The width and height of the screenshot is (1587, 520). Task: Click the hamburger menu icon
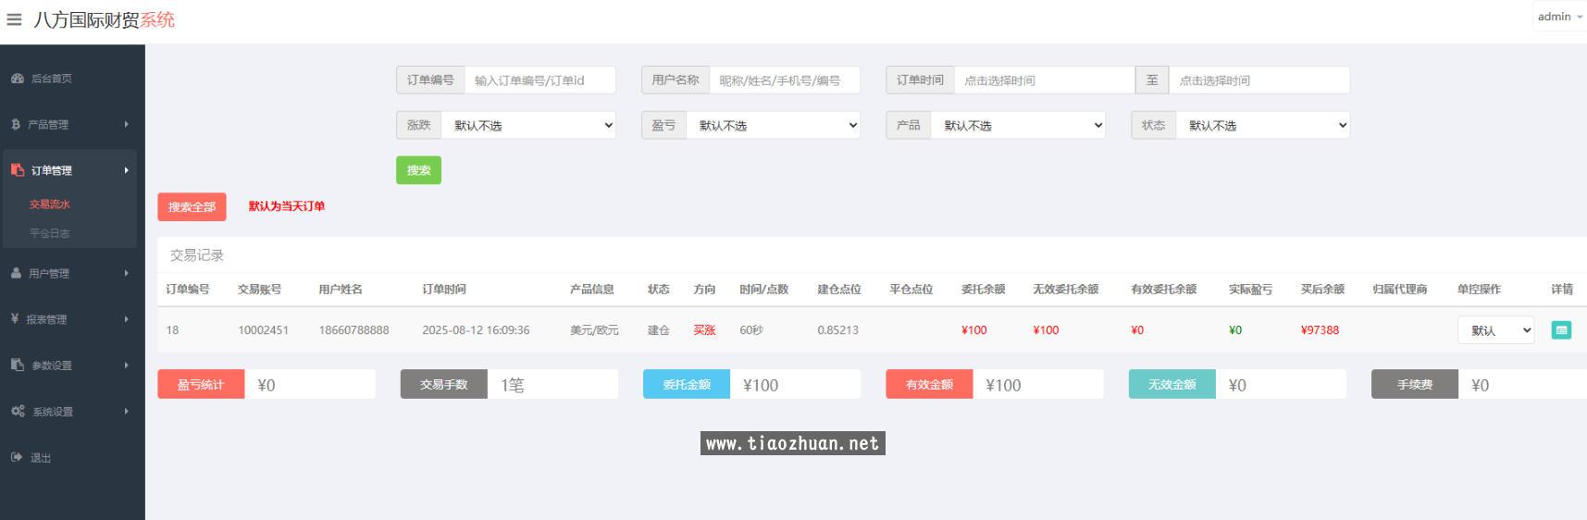pos(14,19)
